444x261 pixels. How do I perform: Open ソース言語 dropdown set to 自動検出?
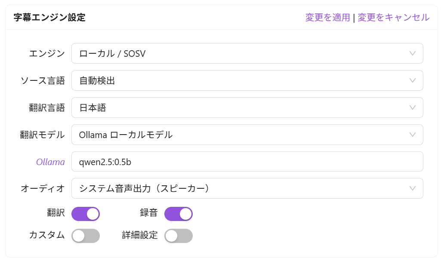tap(241, 80)
